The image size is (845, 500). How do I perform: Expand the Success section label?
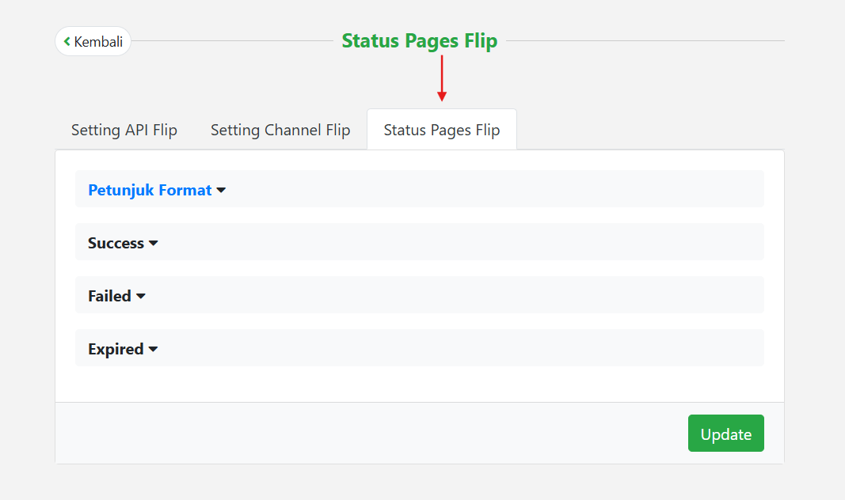pyautogui.click(x=116, y=243)
